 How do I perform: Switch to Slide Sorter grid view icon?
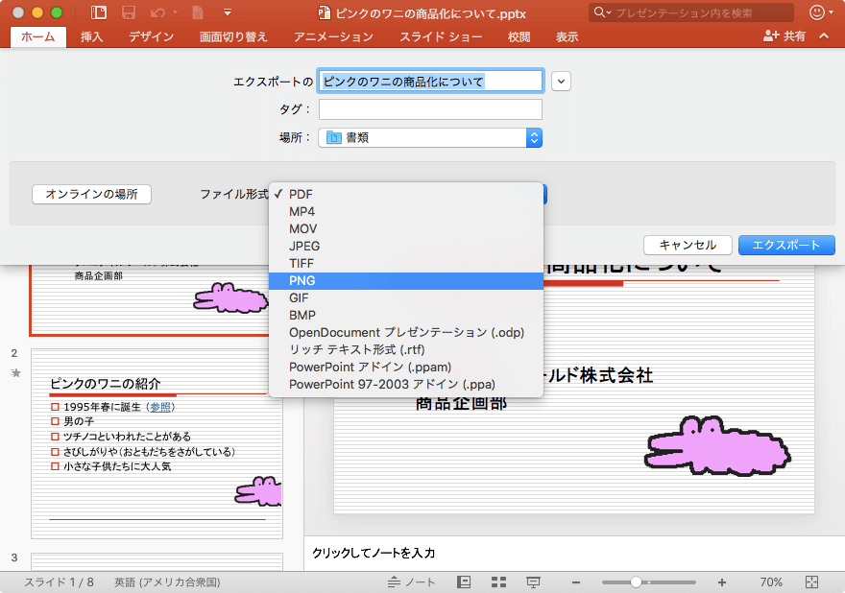(498, 582)
